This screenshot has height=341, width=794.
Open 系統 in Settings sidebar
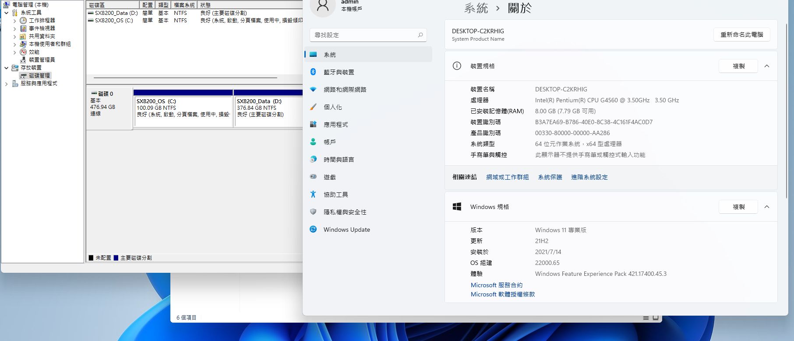368,55
